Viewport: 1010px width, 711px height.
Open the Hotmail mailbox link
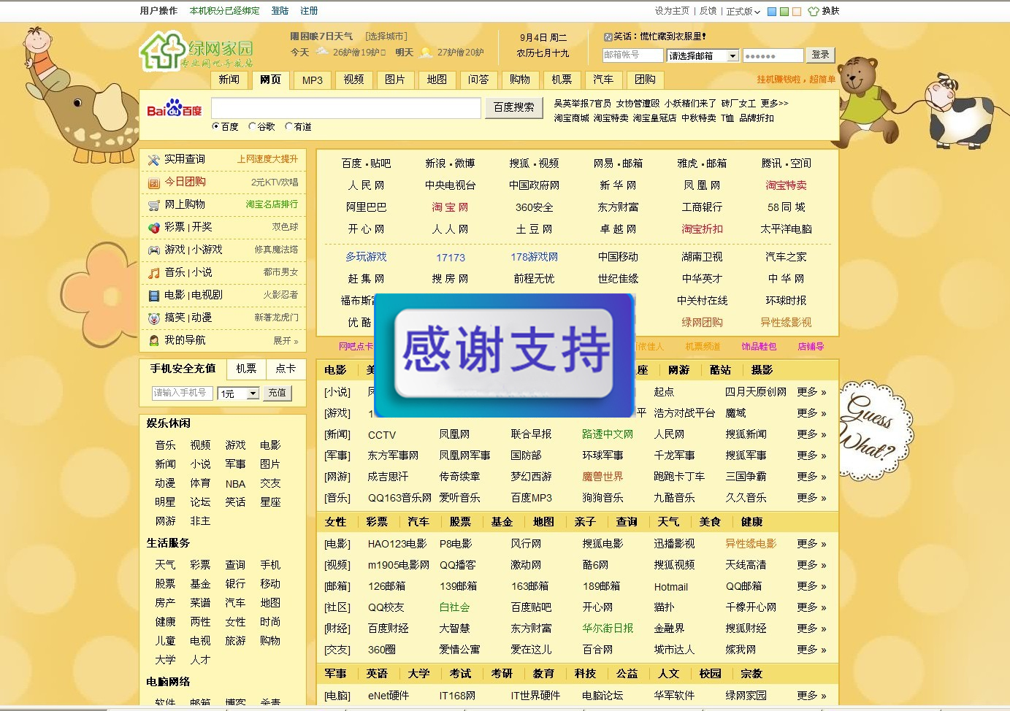[671, 587]
